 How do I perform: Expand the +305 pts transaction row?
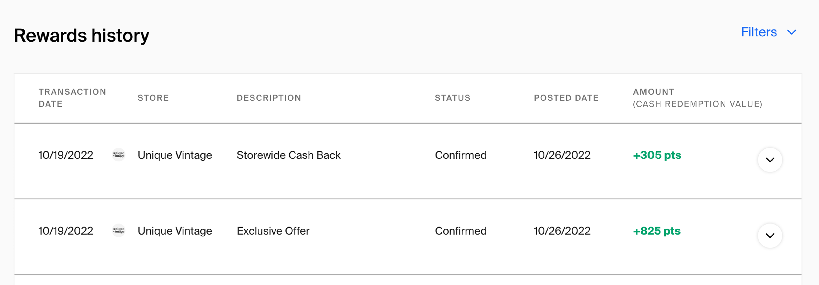(770, 160)
